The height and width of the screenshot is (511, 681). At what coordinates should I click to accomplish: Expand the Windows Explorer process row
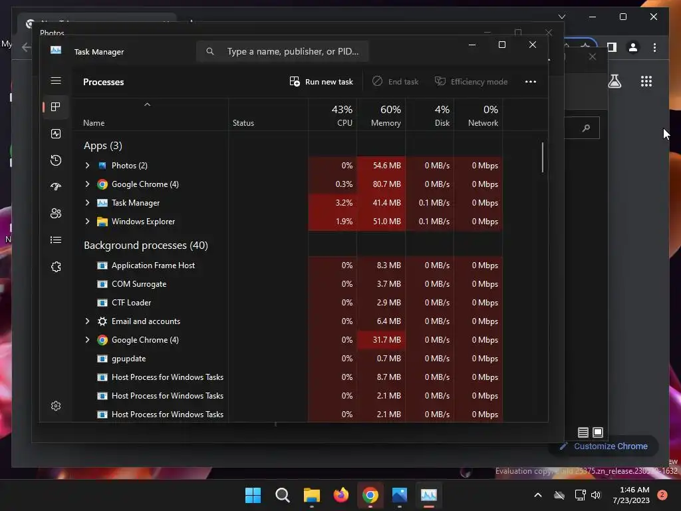(87, 222)
